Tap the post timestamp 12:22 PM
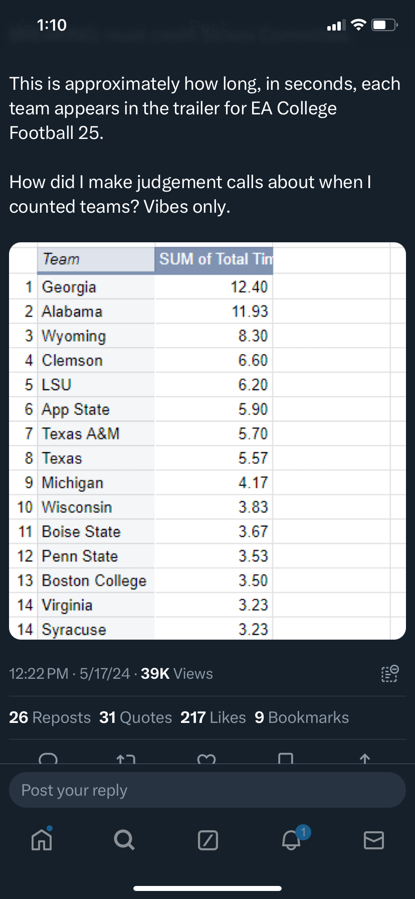 click(39, 673)
